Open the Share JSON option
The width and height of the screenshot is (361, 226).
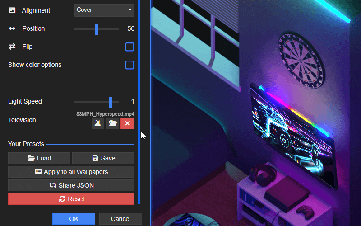click(x=71, y=185)
